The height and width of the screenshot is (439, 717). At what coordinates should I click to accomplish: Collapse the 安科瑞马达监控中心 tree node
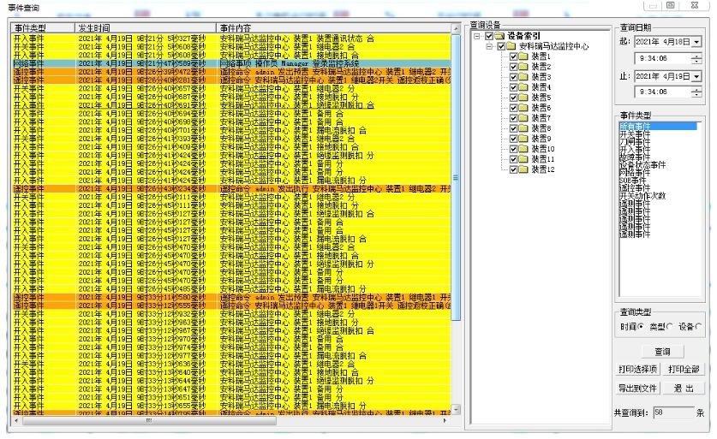489,46
